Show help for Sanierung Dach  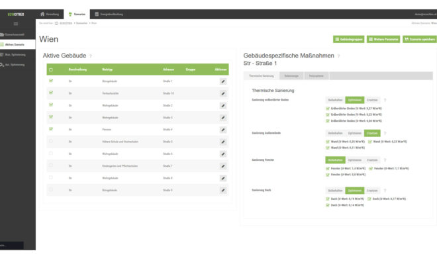(x=385, y=191)
